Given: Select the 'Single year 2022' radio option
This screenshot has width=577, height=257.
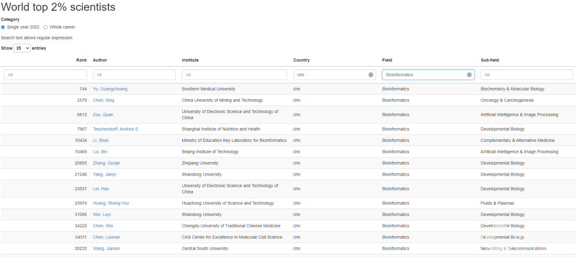Looking at the screenshot, I should (3, 27).
